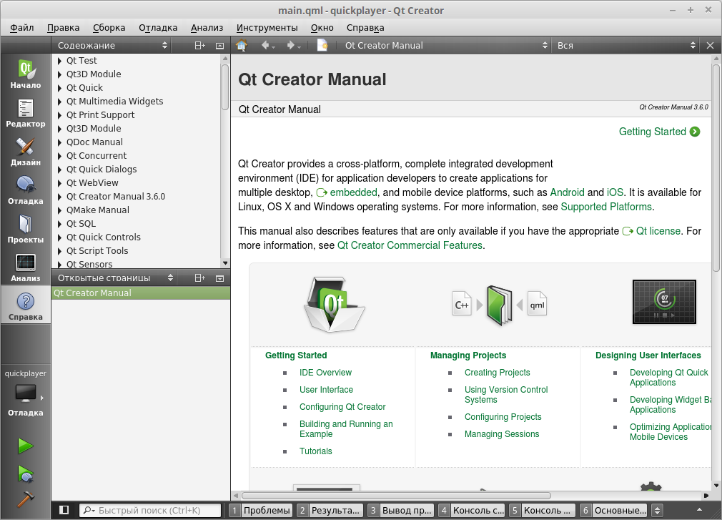The height and width of the screenshot is (520, 722).
Task: Maximize output panes with the up arrow
Action: [699, 510]
